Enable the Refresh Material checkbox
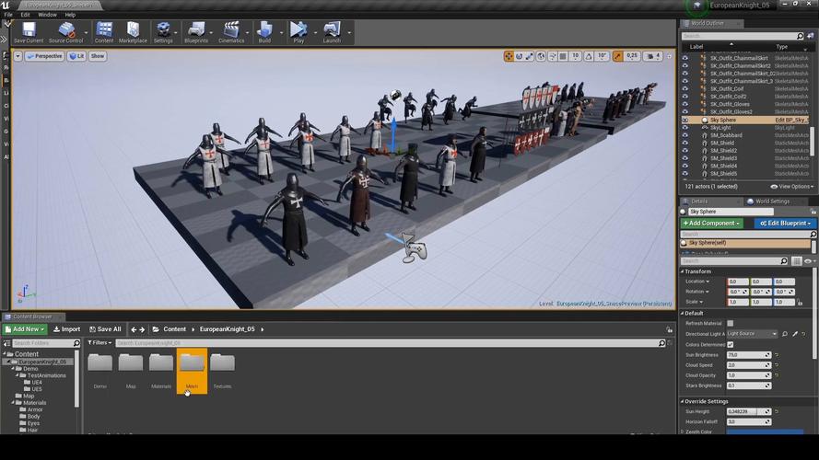819x460 pixels. pos(731,324)
